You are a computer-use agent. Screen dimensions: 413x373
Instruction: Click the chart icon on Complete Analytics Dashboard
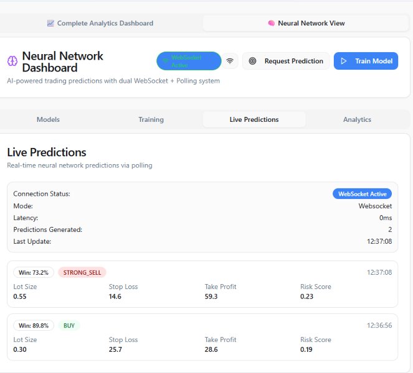pos(50,23)
